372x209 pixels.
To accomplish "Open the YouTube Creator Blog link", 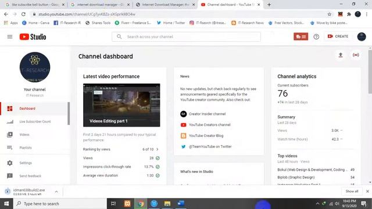I will coord(206,136).
